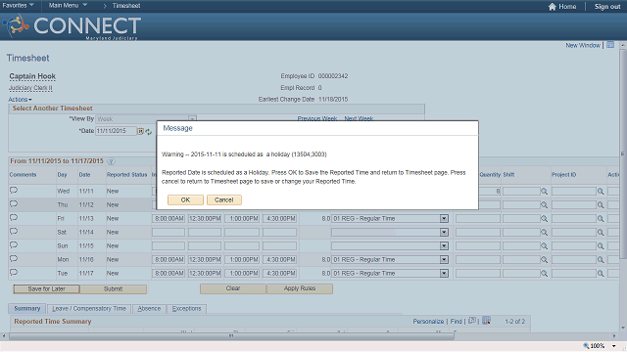Sign out of CONNECT
The width and height of the screenshot is (627, 352).
(x=607, y=7)
